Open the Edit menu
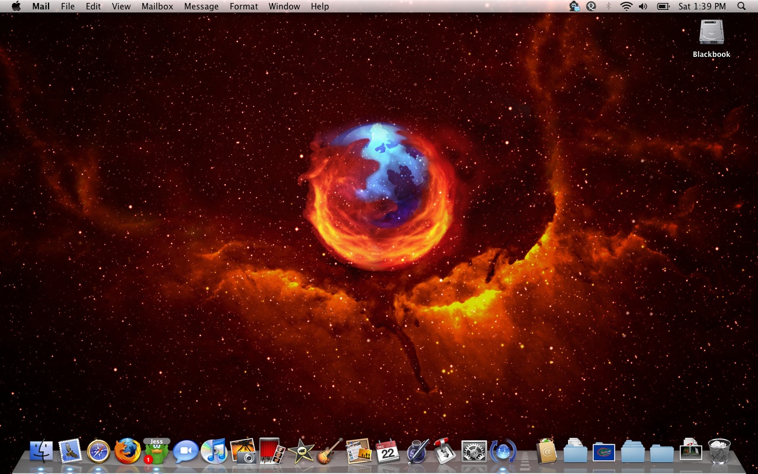The width and height of the screenshot is (758, 474). pos(93,6)
